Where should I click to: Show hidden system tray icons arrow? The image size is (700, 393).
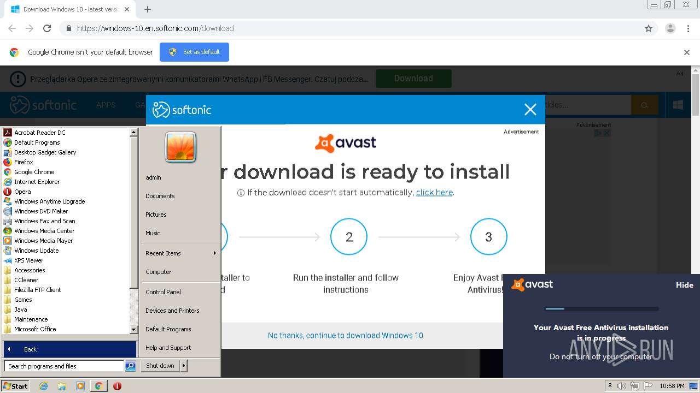[610, 386]
